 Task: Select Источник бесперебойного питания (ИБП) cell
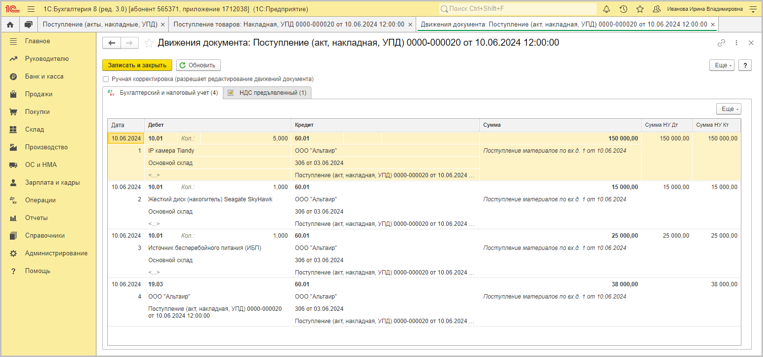[x=217, y=248]
